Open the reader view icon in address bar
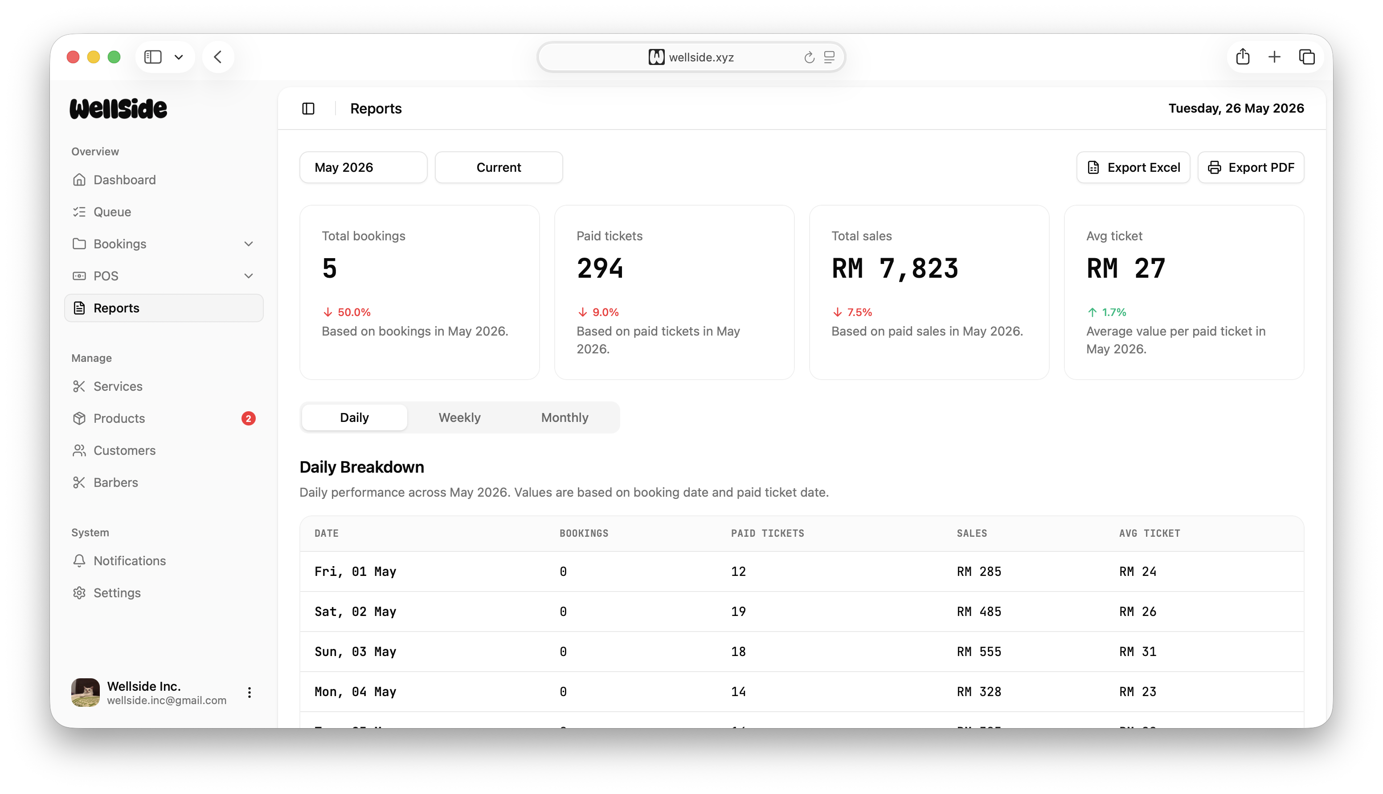 tap(829, 57)
